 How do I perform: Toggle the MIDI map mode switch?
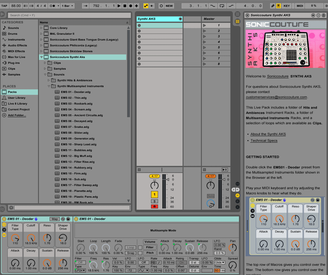click(x=300, y=6)
